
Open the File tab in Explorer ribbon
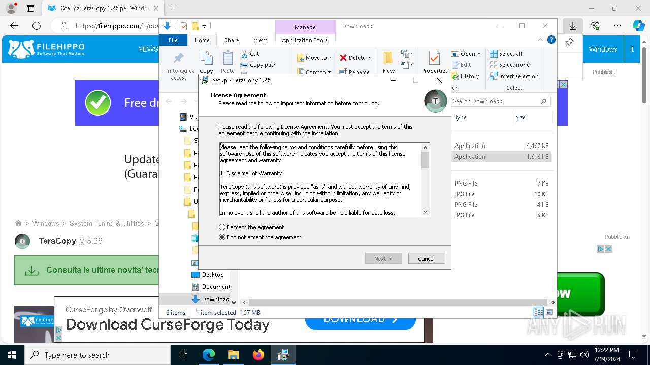click(173, 40)
